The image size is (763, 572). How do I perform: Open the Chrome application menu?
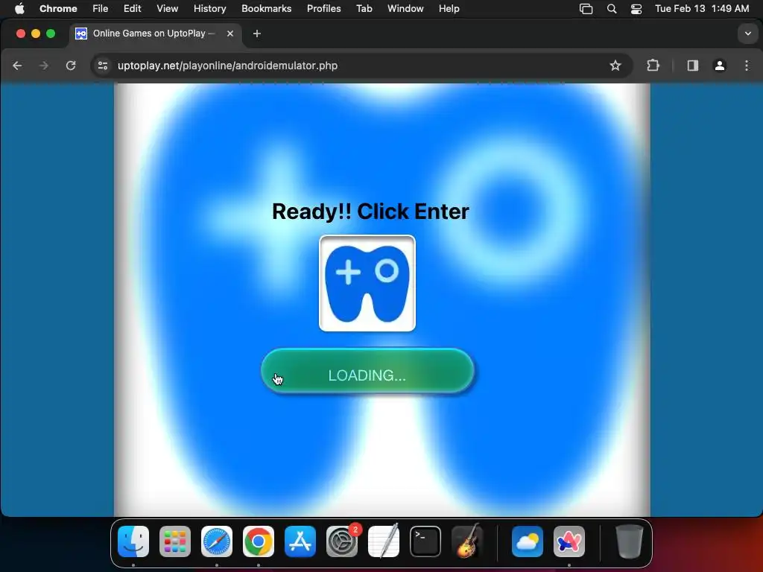(58, 9)
